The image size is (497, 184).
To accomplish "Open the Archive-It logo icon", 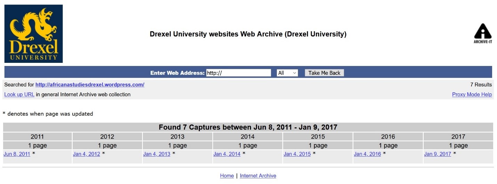I will pyautogui.click(x=483, y=33).
